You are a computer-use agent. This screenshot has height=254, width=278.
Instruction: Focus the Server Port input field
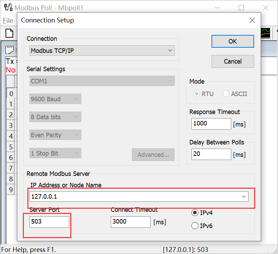49,222
